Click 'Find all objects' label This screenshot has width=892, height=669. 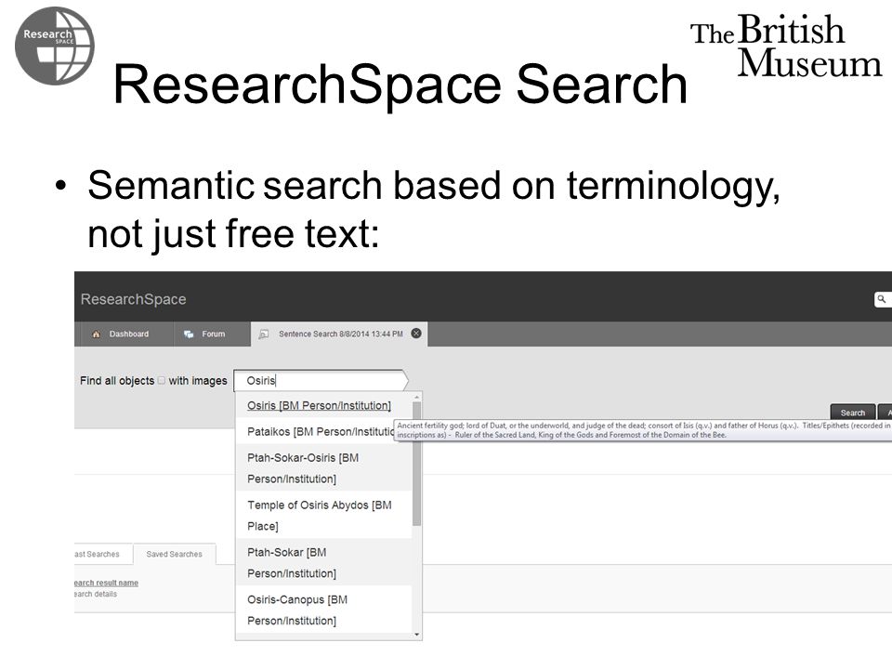pyautogui.click(x=117, y=381)
